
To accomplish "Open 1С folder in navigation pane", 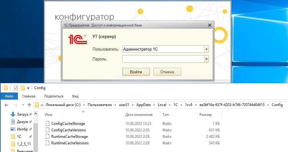I will (x=19, y=137).
